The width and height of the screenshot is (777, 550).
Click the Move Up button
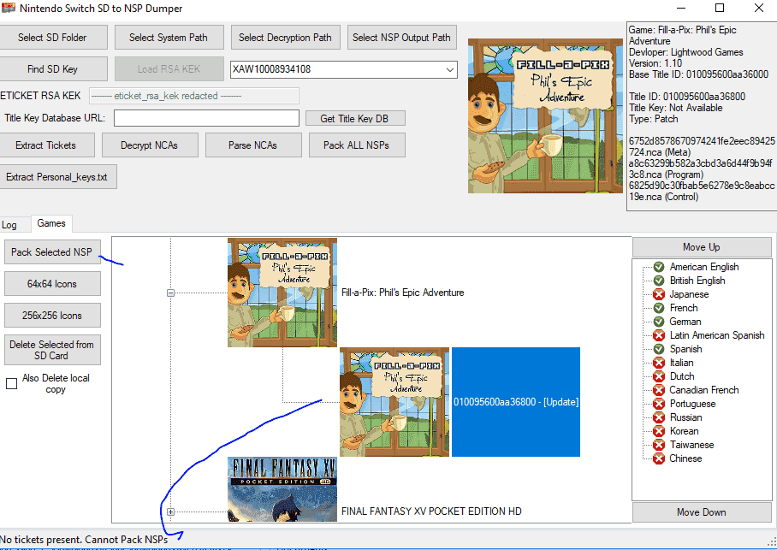point(702,247)
